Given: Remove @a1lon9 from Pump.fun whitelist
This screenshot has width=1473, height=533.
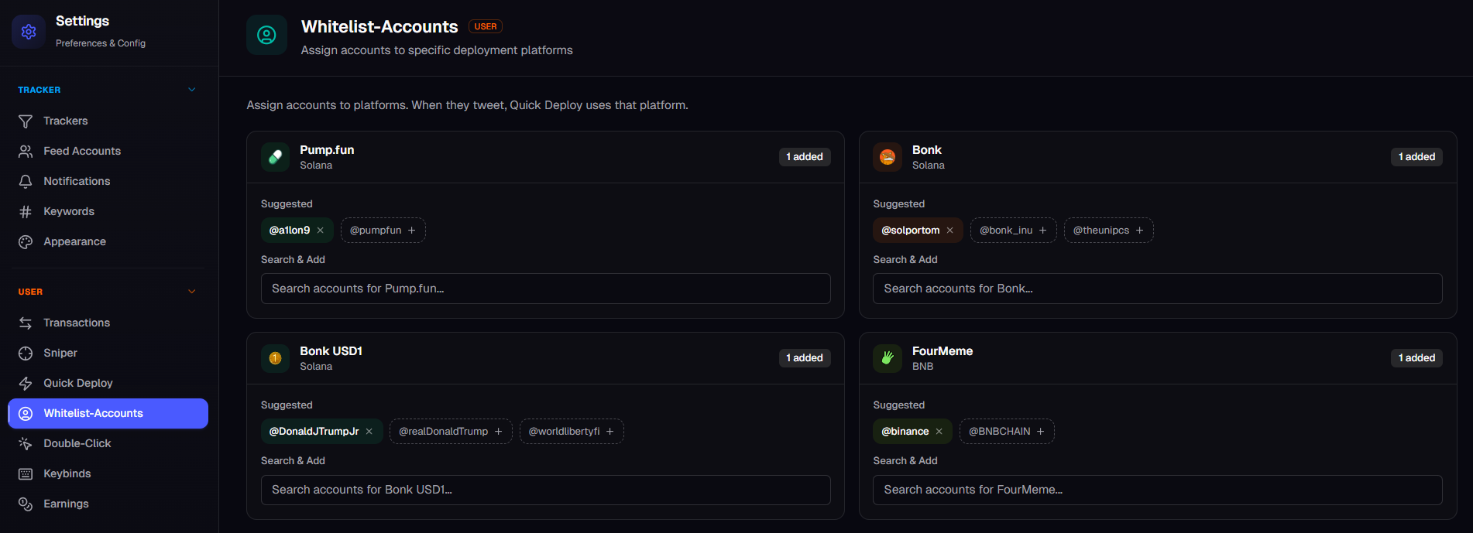Looking at the screenshot, I should click(x=321, y=231).
